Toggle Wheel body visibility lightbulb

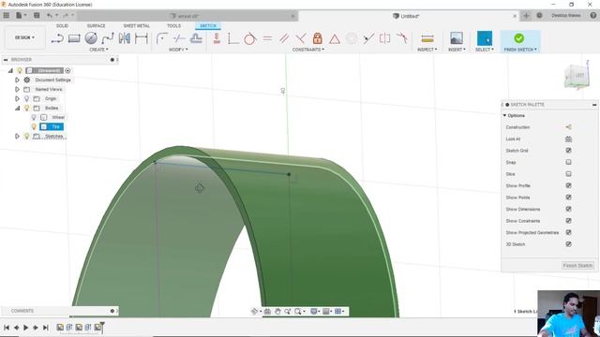tap(34, 117)
